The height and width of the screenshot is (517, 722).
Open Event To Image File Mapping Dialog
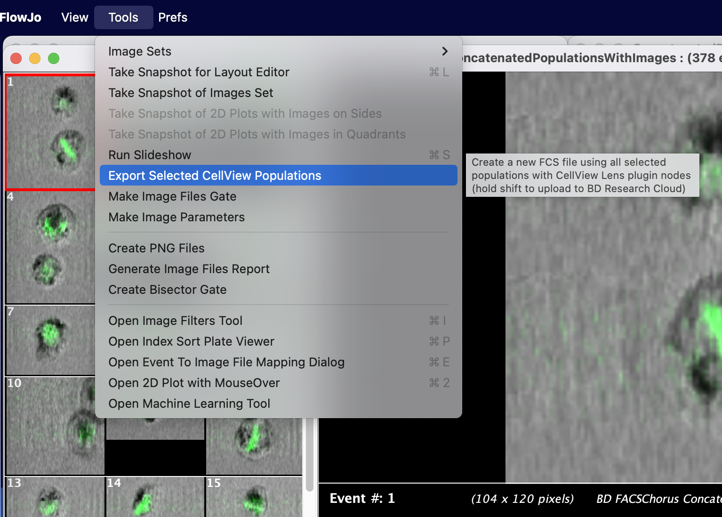point(226,362)
